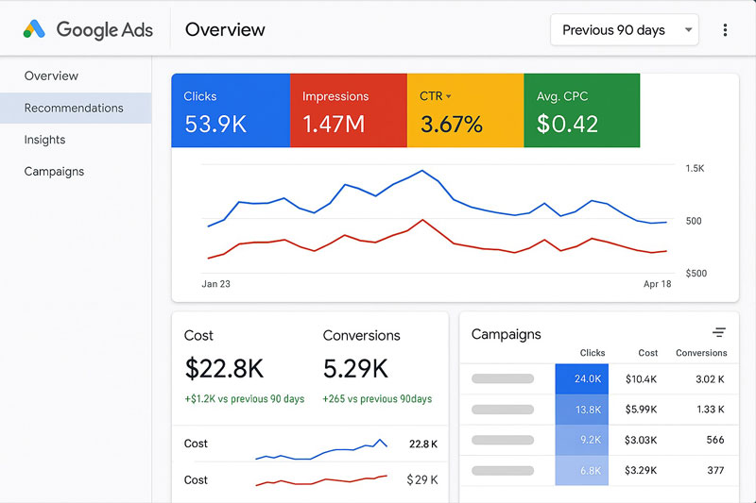Select Overview in the sidebar
Viewport: 756px width, 503px height.
[51, 75]
